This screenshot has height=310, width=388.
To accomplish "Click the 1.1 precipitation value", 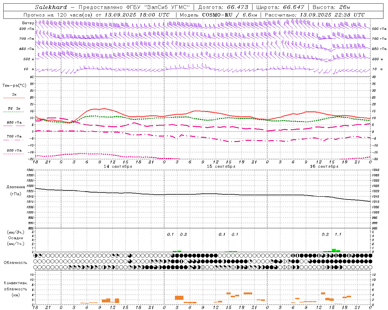I will pos(338,234).
